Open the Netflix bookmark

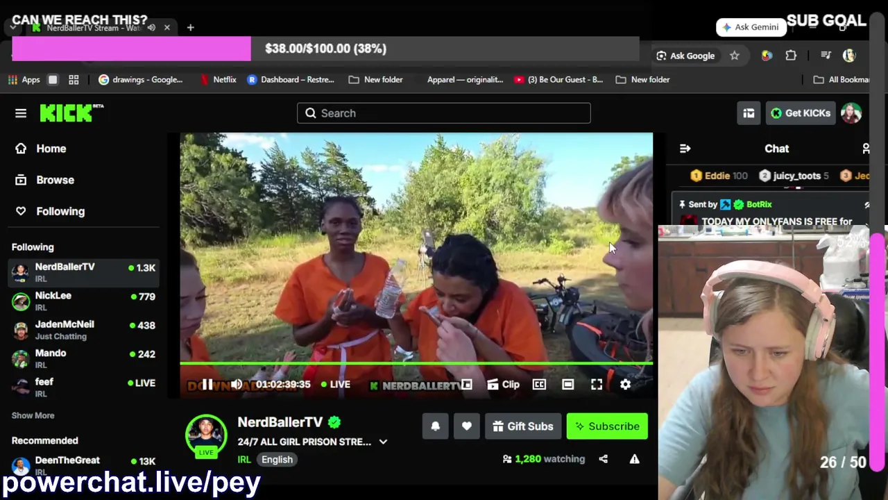pyautogui.click(x=218, y=80)
